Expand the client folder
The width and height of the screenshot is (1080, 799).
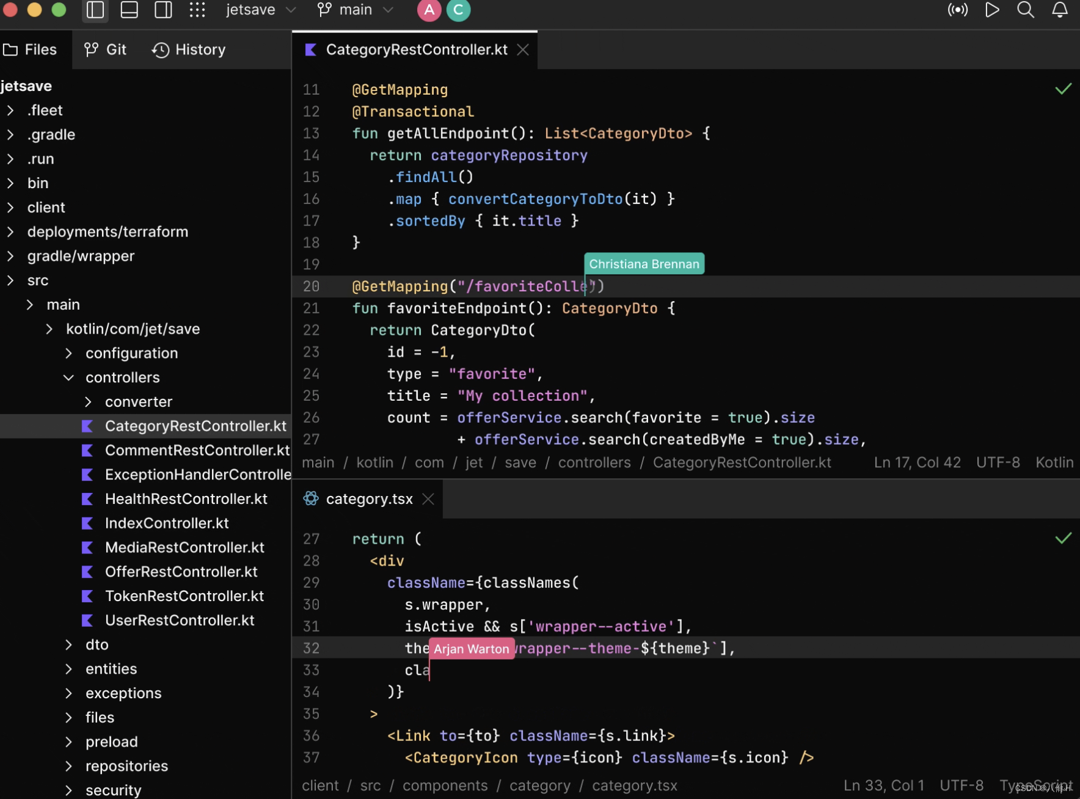tap(10, 207)
